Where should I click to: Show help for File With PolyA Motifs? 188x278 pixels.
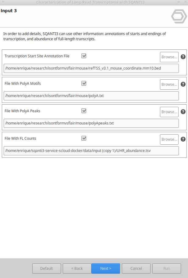[183, 84]
